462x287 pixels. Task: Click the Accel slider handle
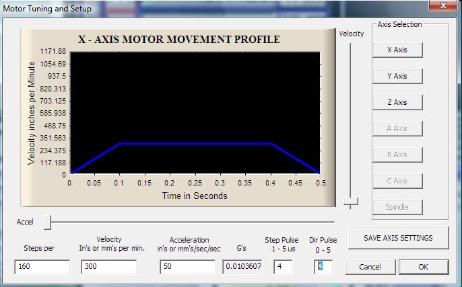tap(47, 222)
